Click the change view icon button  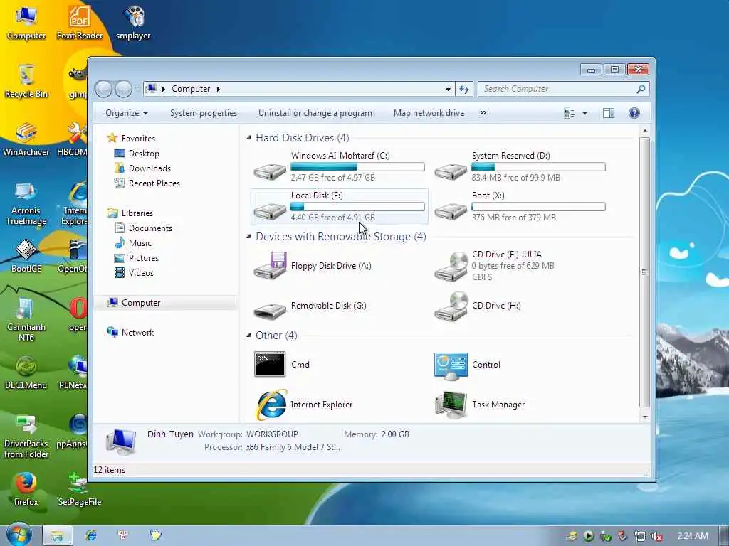click(570, 113)
